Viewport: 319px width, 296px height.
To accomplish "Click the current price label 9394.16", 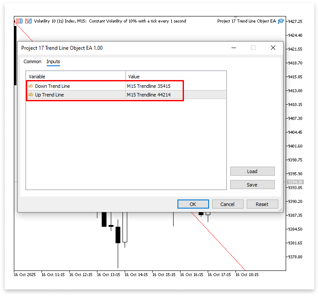I will [295, 182].
